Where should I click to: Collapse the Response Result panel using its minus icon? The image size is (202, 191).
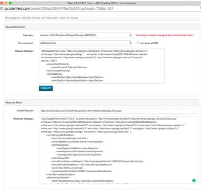tap(195, 102)
